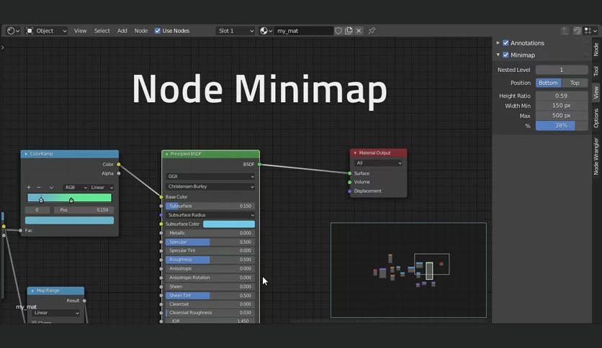Click the ColorRamp stop color swatch

[x=70, y=220]
